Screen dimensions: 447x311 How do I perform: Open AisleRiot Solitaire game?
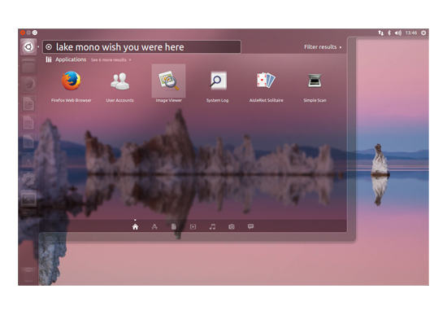coord(267,85)
